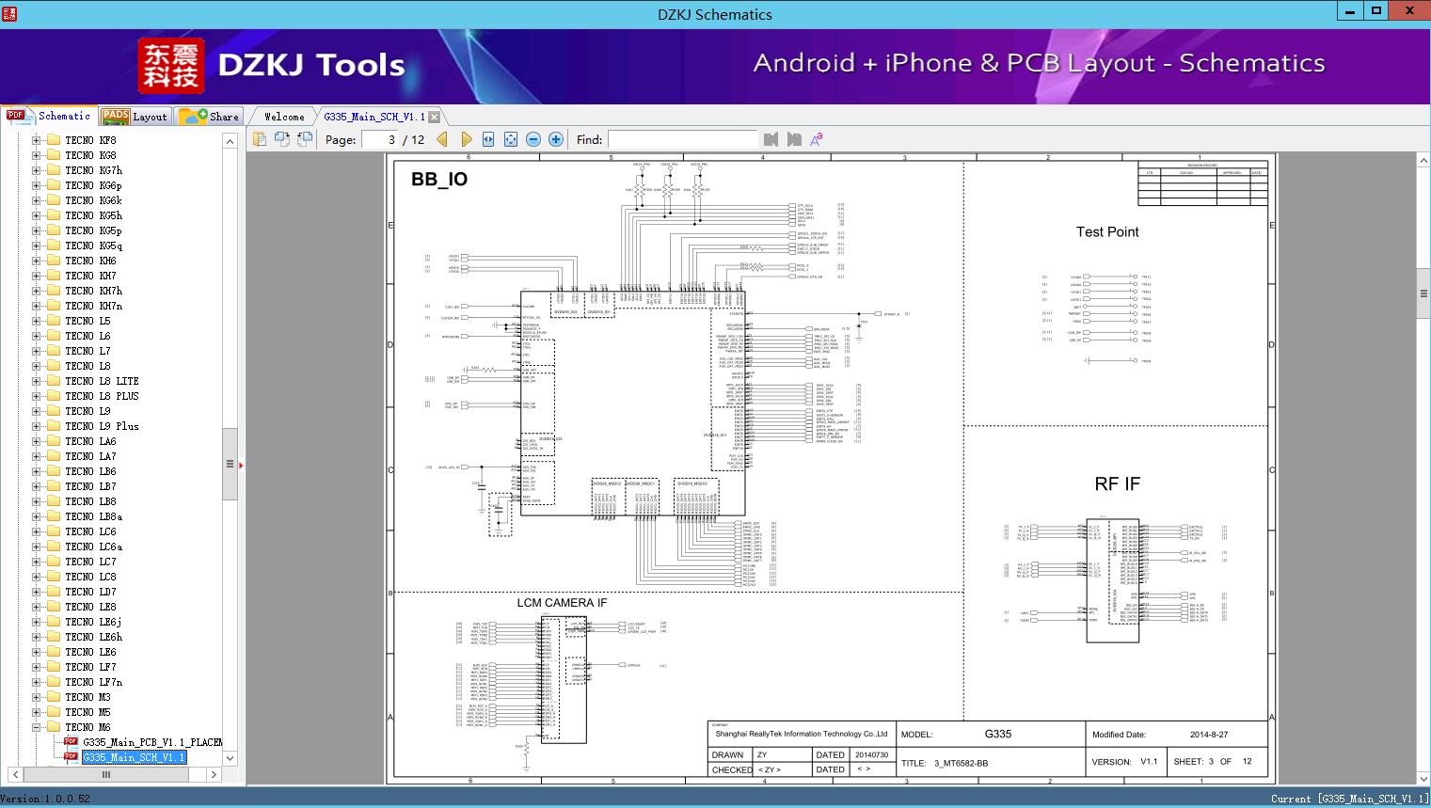
Task: Click the second overlapping-pages toolbar icon
Action: 282,139
